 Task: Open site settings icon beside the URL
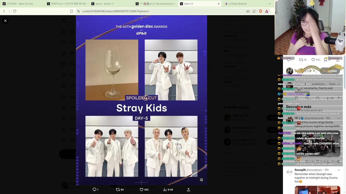78,11
